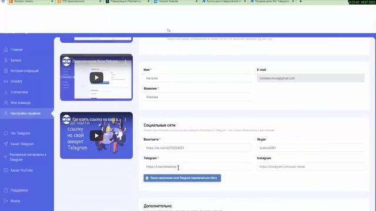Open three-dot menu on Telegram link video

click(x=125, y=120)
